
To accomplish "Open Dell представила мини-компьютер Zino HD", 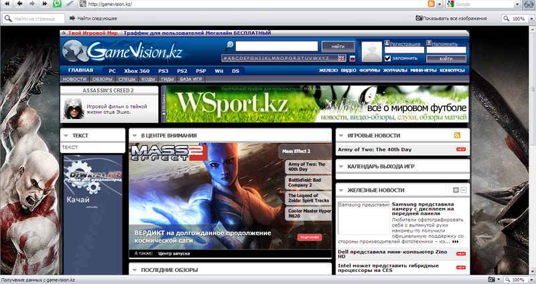I will pos(393,254).
